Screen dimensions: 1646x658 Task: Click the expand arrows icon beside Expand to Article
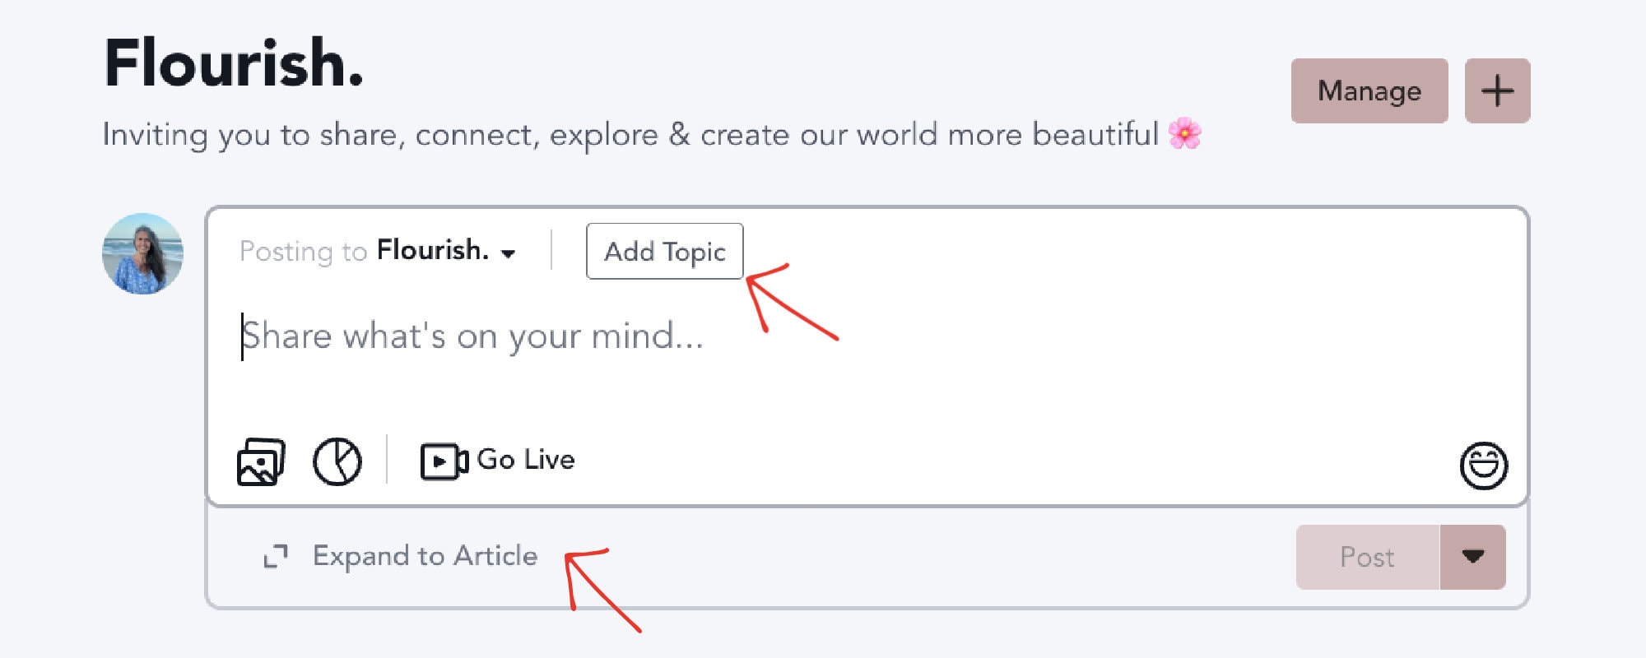[276, 557]
